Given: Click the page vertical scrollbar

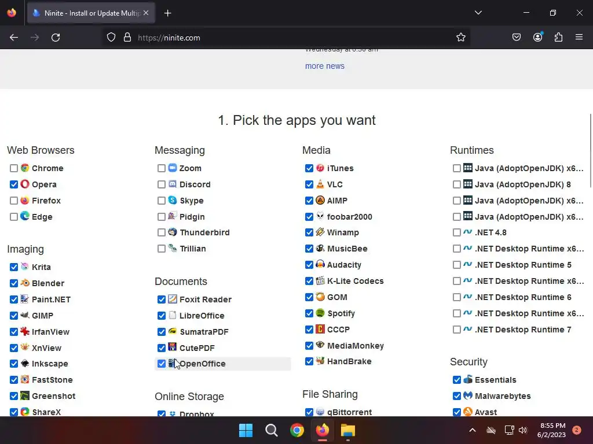Looking at the screenshot, I should tap(590, 150).
